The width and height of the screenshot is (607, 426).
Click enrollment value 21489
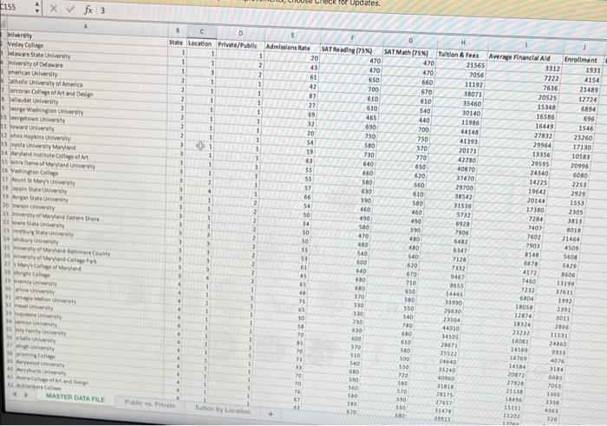tap(589, 90)
